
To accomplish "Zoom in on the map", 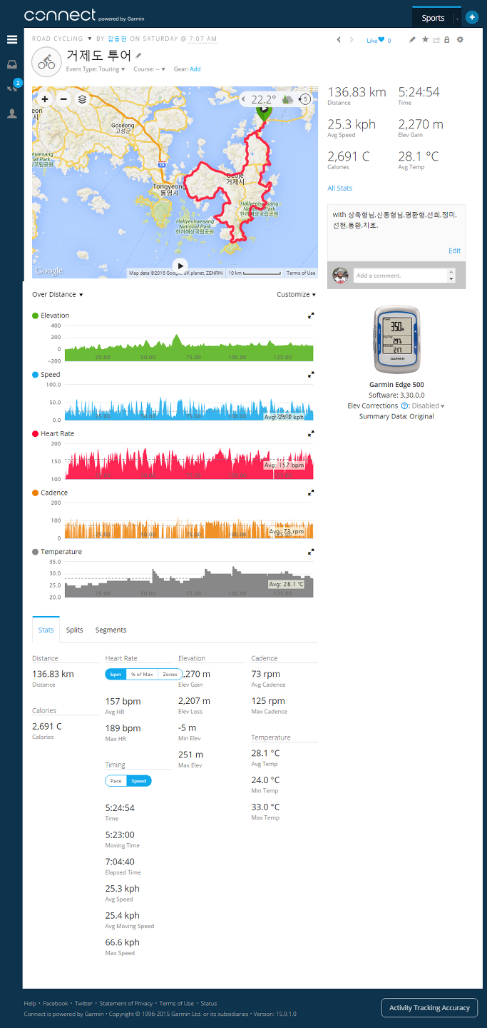I will [45, 99].
